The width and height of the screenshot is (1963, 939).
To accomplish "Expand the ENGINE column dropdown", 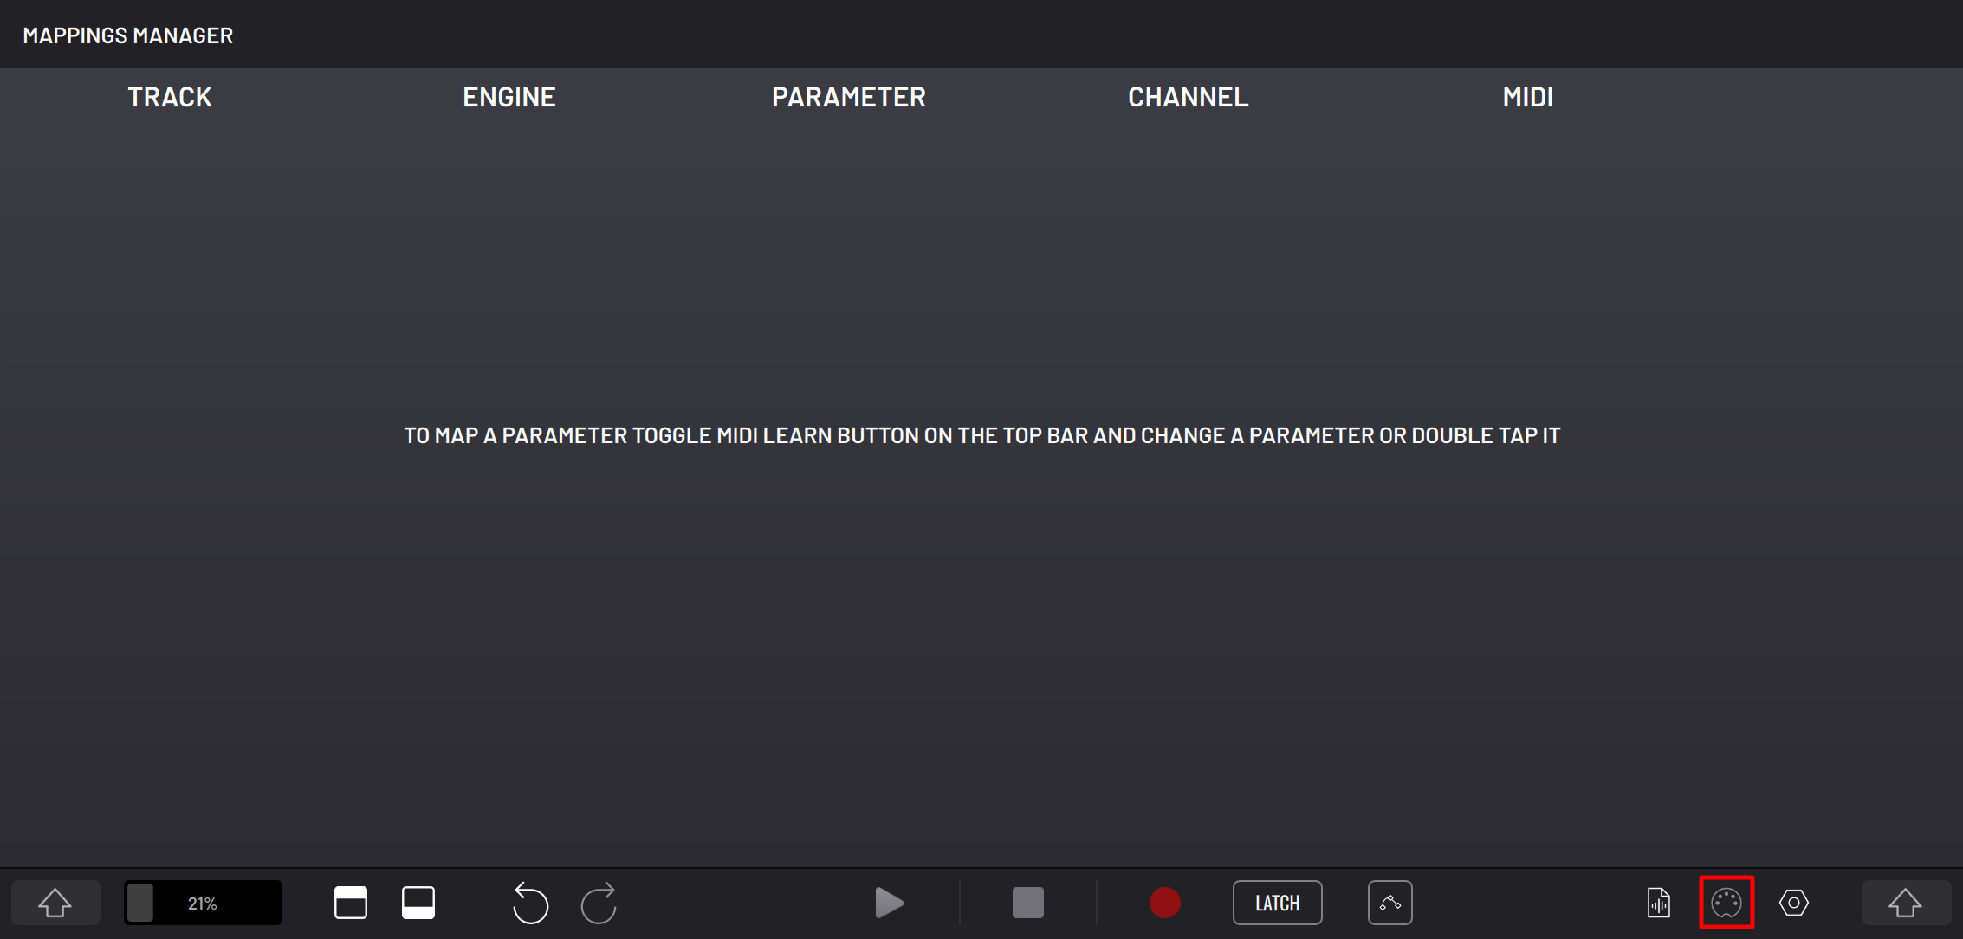I will [509, 96].
